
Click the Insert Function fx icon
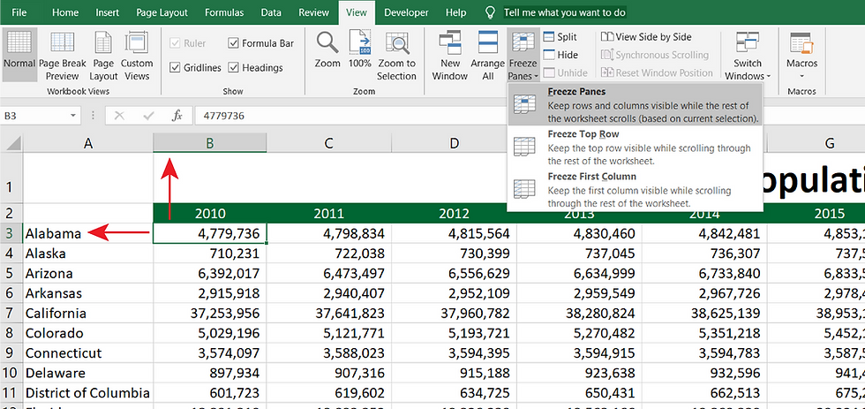[177, 116]
